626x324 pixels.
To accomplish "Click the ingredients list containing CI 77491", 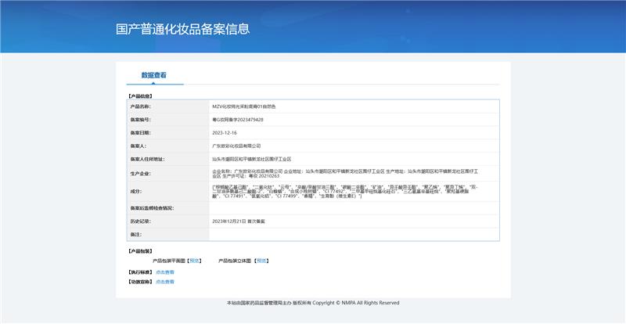I will [x=345, y=192].
